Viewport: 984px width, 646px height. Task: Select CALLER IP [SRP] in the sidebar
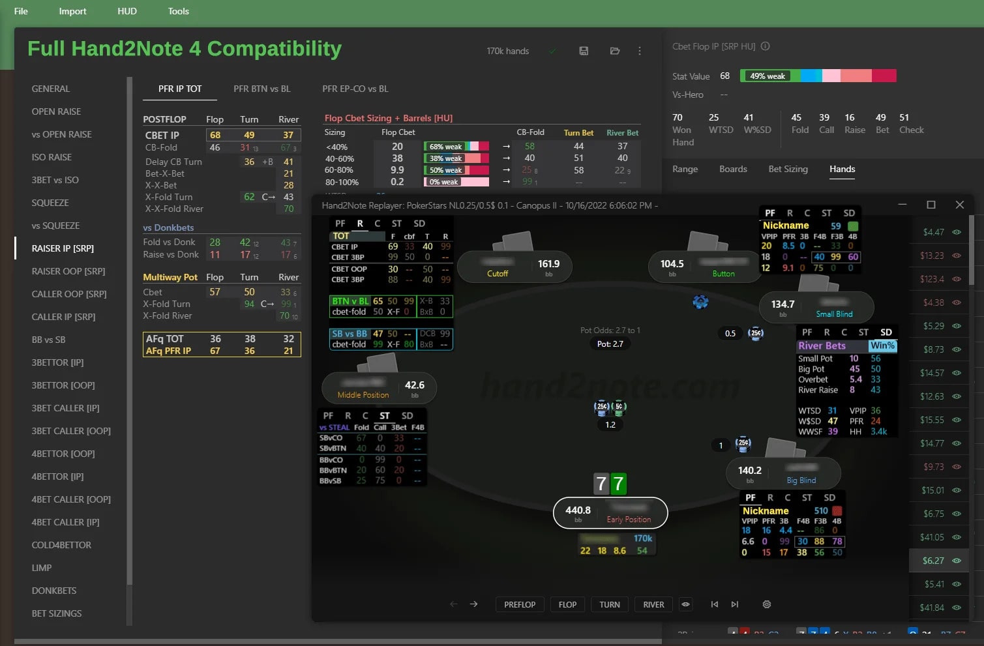[63, 317]
